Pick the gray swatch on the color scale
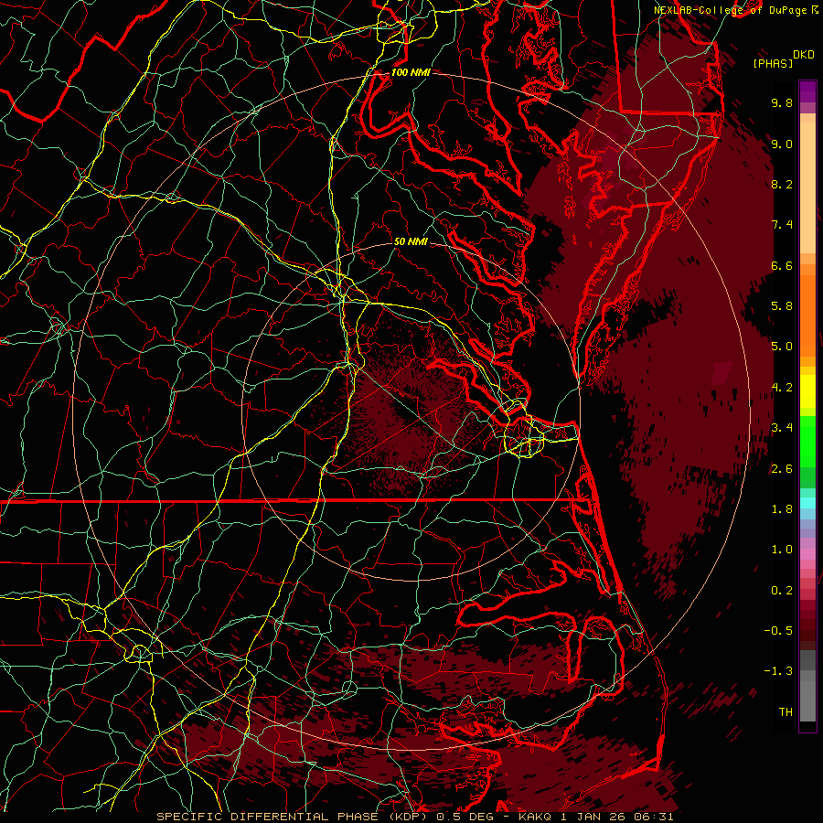The width and height of the screenshot is (823, 823). 807,700
